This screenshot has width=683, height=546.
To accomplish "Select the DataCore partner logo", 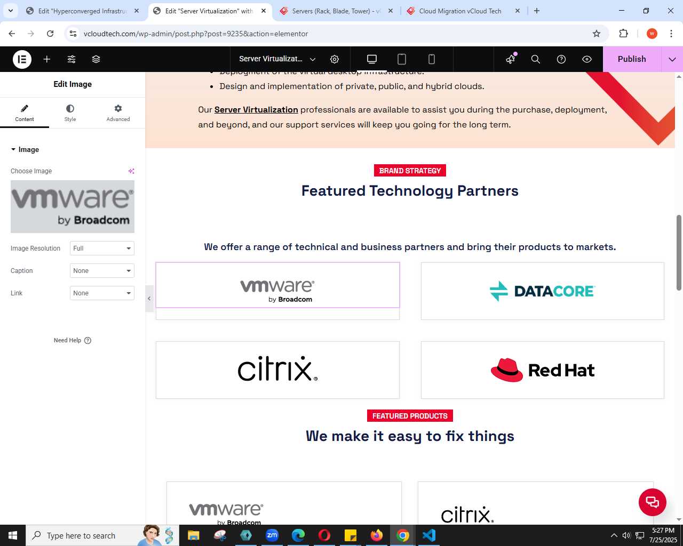I will coord(542,291).
